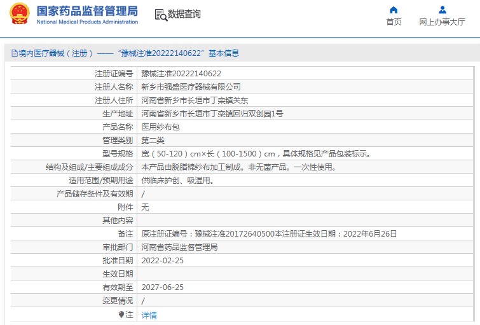Click the 生效日期 row label
The width and height of the screenshot is (480, 325).
(x=118, y=274)
